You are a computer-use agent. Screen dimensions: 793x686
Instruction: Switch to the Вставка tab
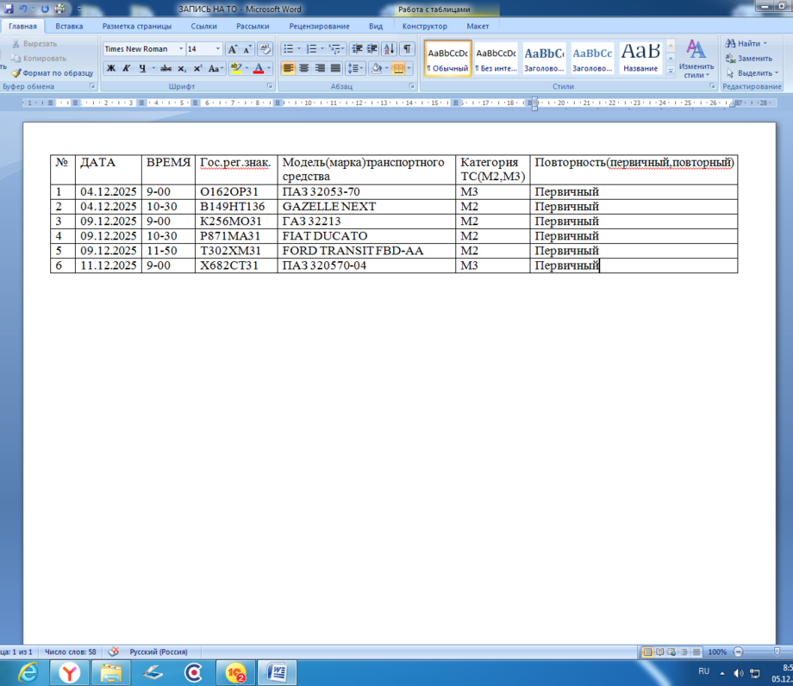tap(69, 26)
